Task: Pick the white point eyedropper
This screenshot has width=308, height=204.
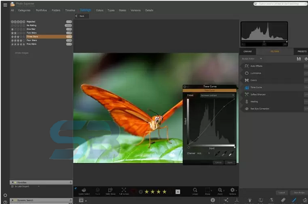Action: [231, 154]
